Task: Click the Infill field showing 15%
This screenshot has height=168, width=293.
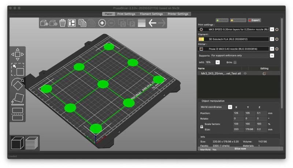Action: [x=210, y=62]
